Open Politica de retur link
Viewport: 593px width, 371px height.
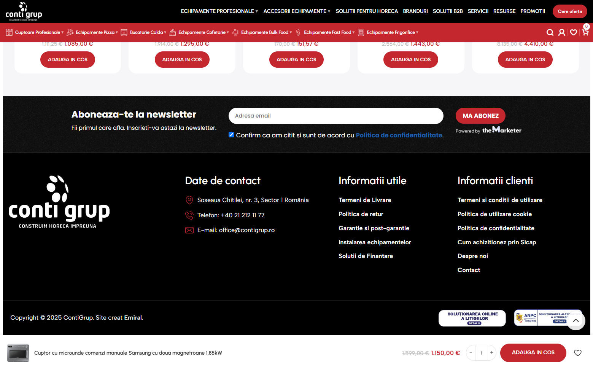point(361,214)
